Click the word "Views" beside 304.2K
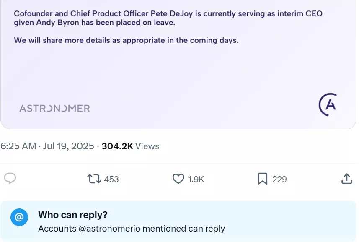 coord(147,146)
